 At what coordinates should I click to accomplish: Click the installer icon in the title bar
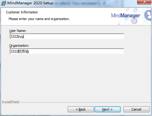tap(3, 3)
